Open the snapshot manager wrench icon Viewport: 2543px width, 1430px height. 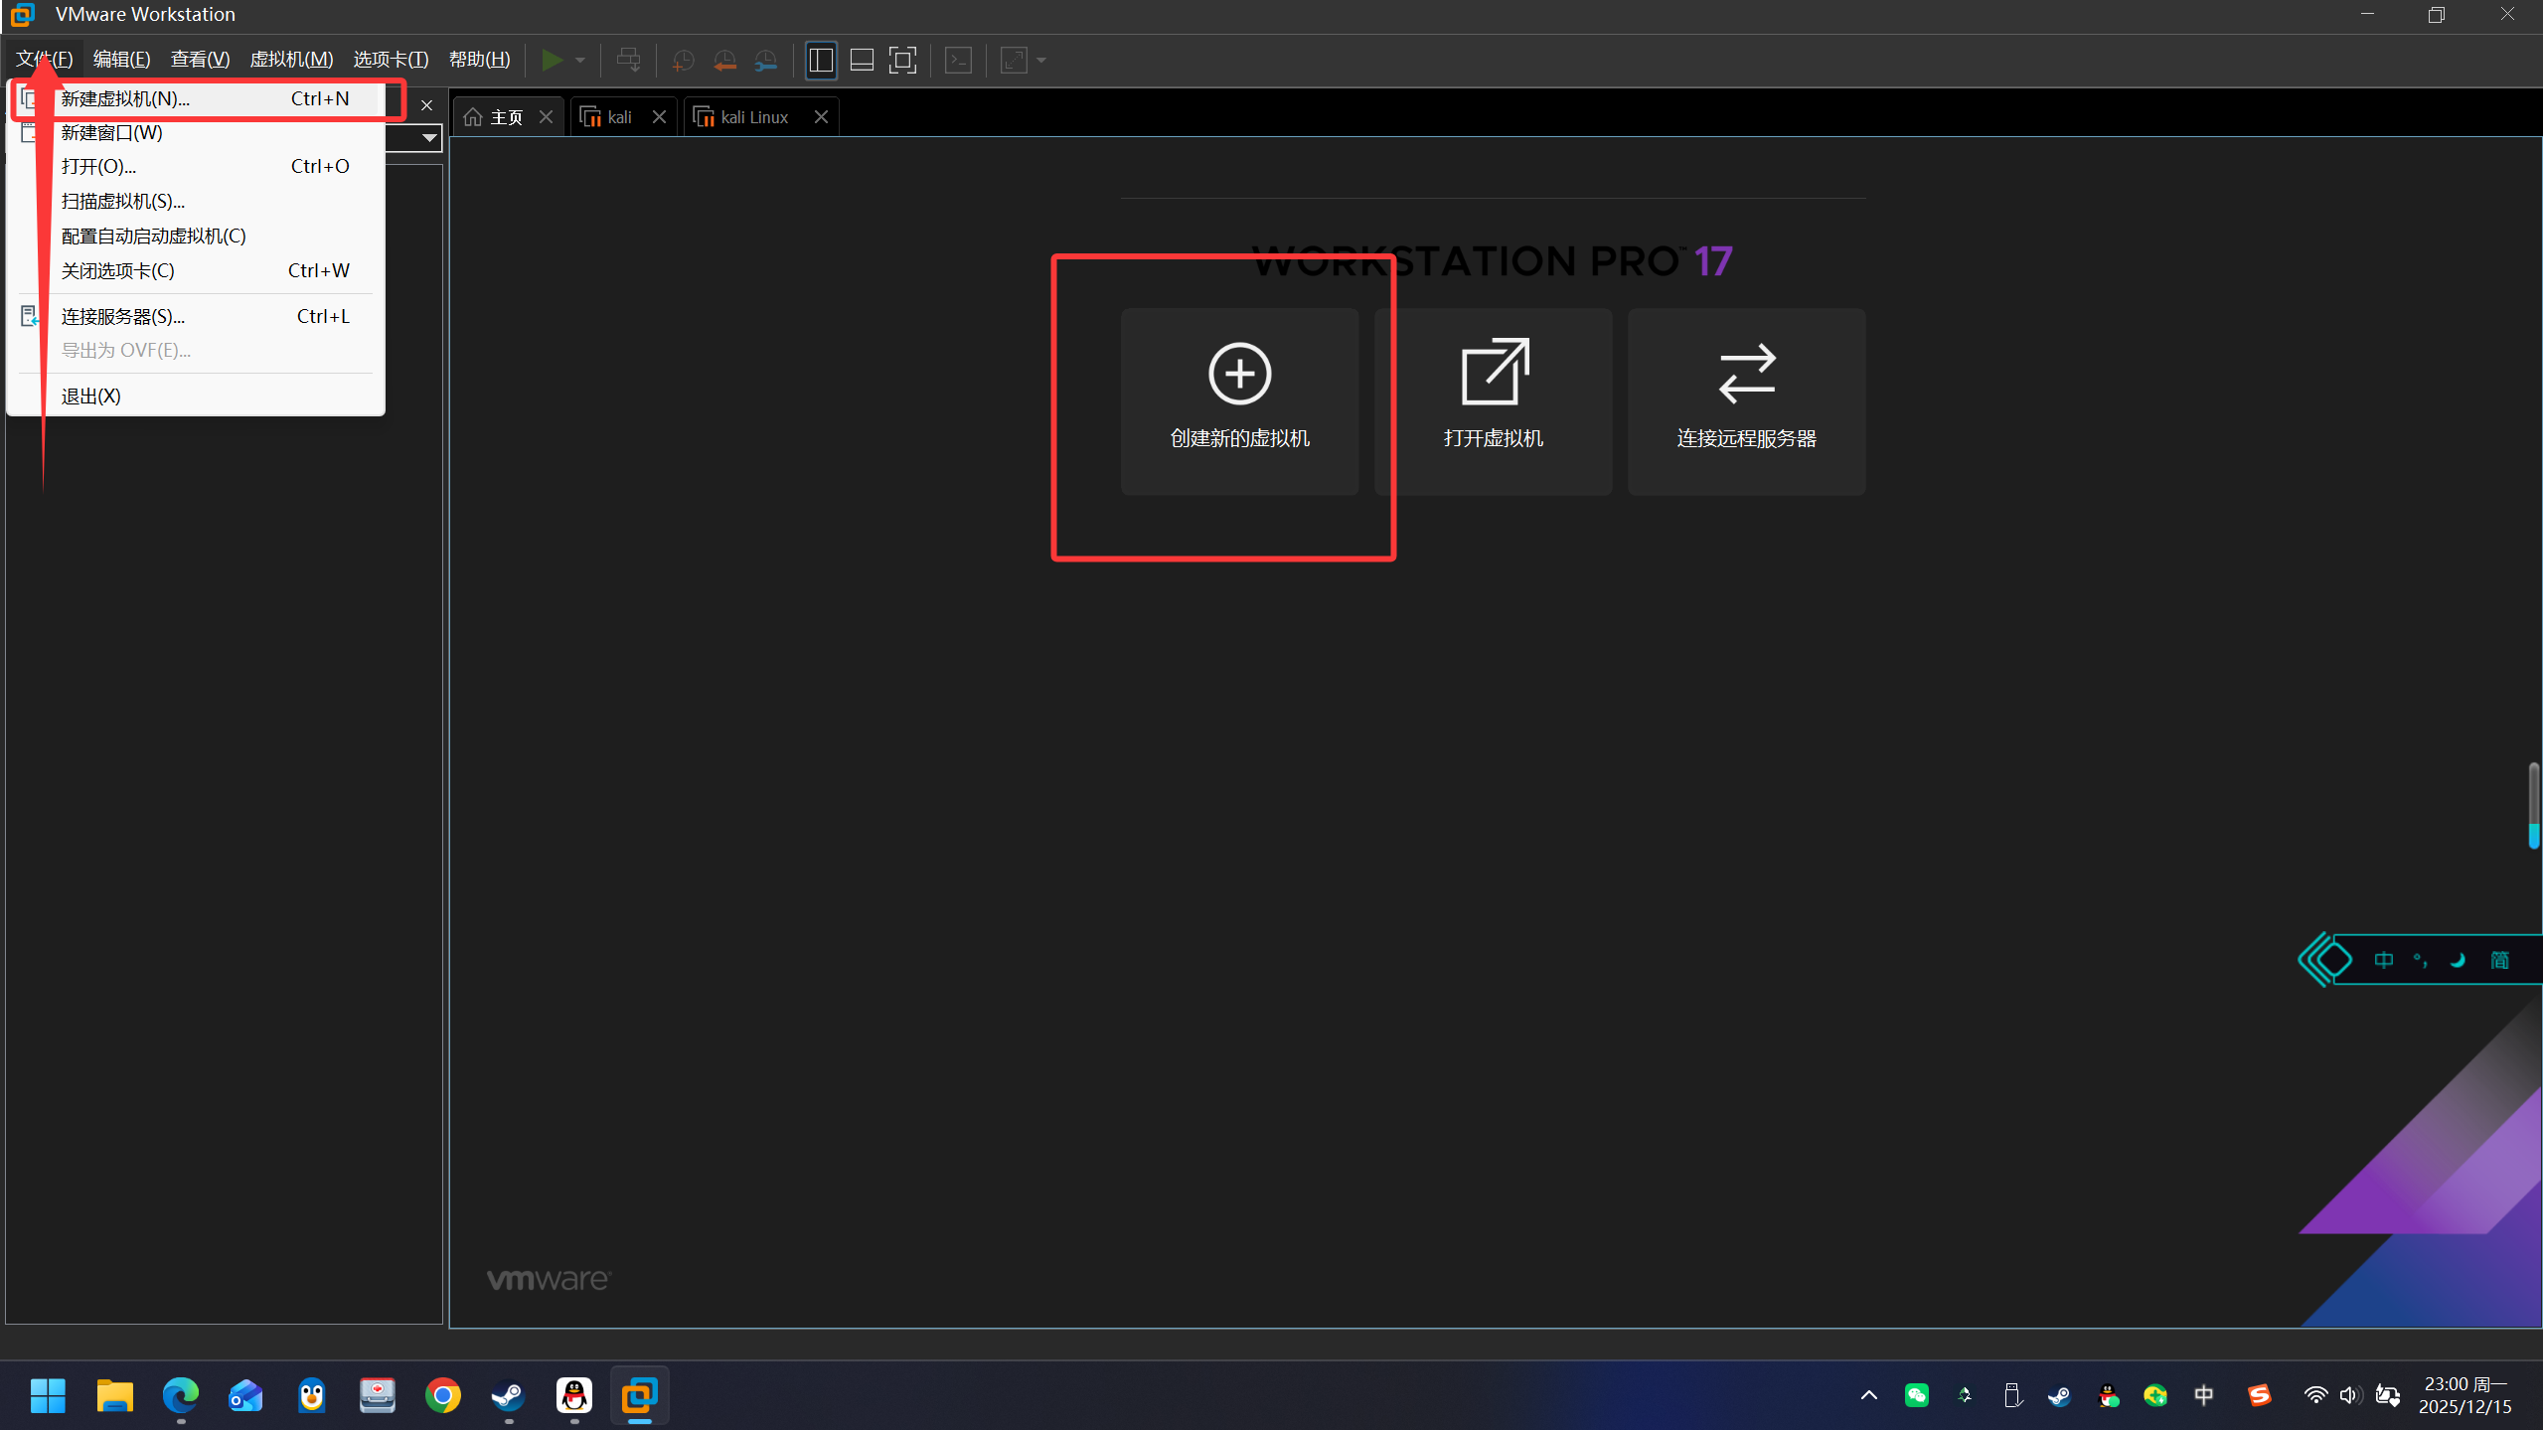[x=765, y=61]
